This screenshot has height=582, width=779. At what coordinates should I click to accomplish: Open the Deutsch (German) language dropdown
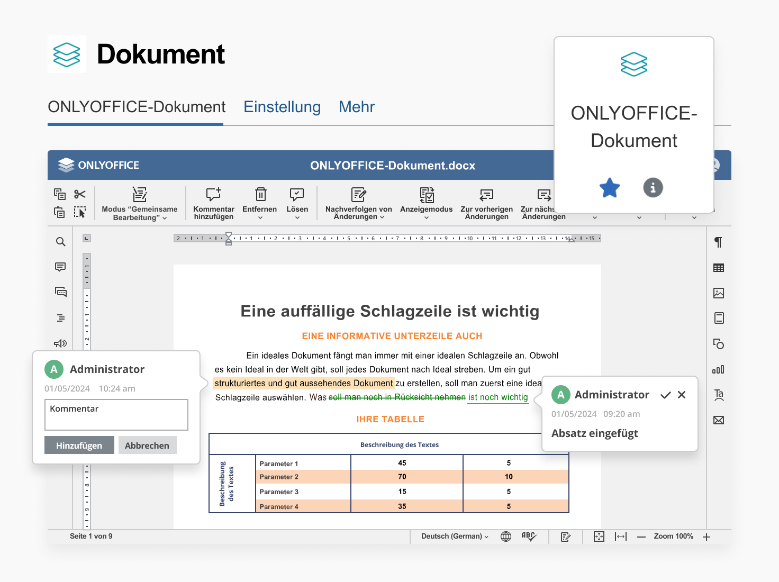pos(455,536)
